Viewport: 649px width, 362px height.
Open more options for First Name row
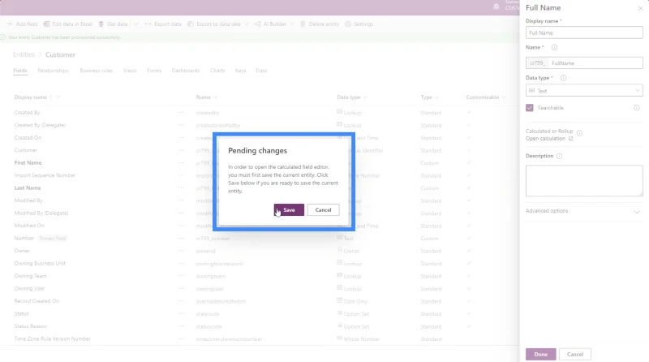point(181,163)
